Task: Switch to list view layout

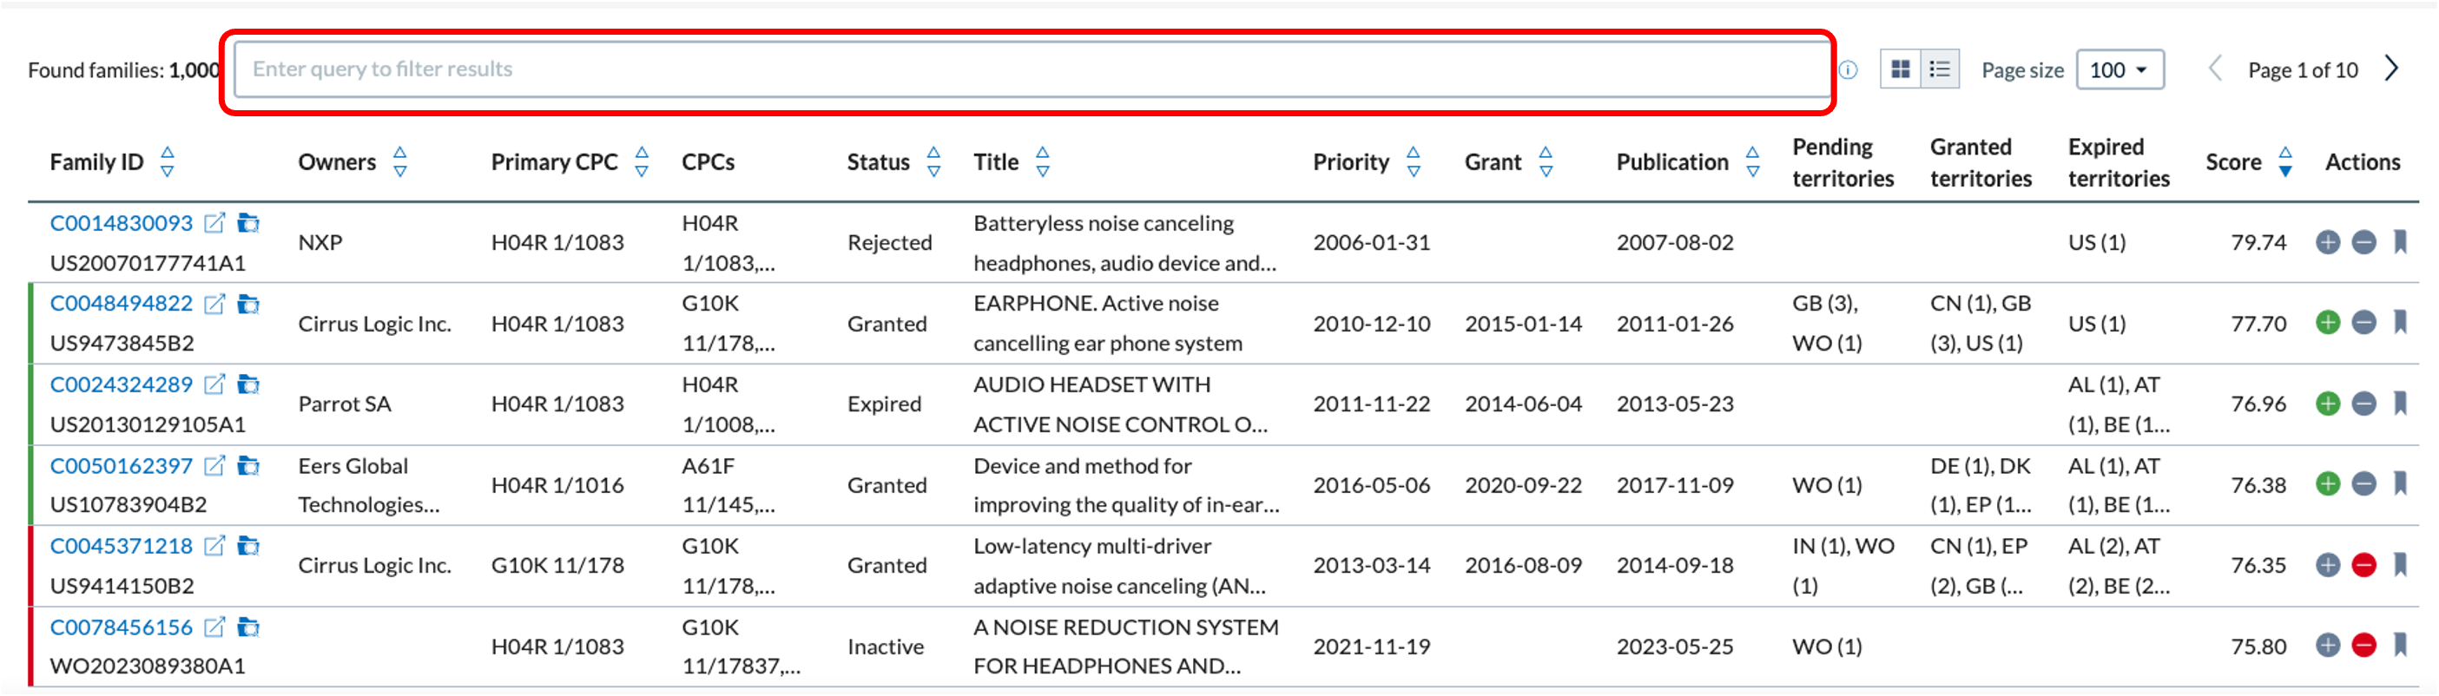Action: (1939, 69)
